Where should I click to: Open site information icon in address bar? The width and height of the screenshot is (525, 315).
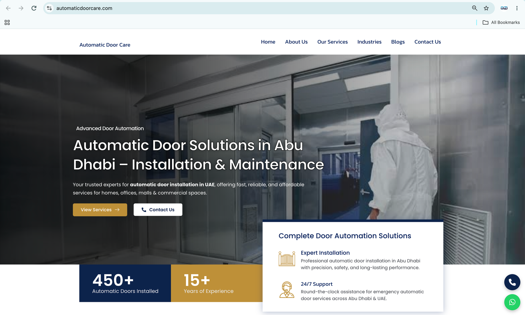point(49,8)
